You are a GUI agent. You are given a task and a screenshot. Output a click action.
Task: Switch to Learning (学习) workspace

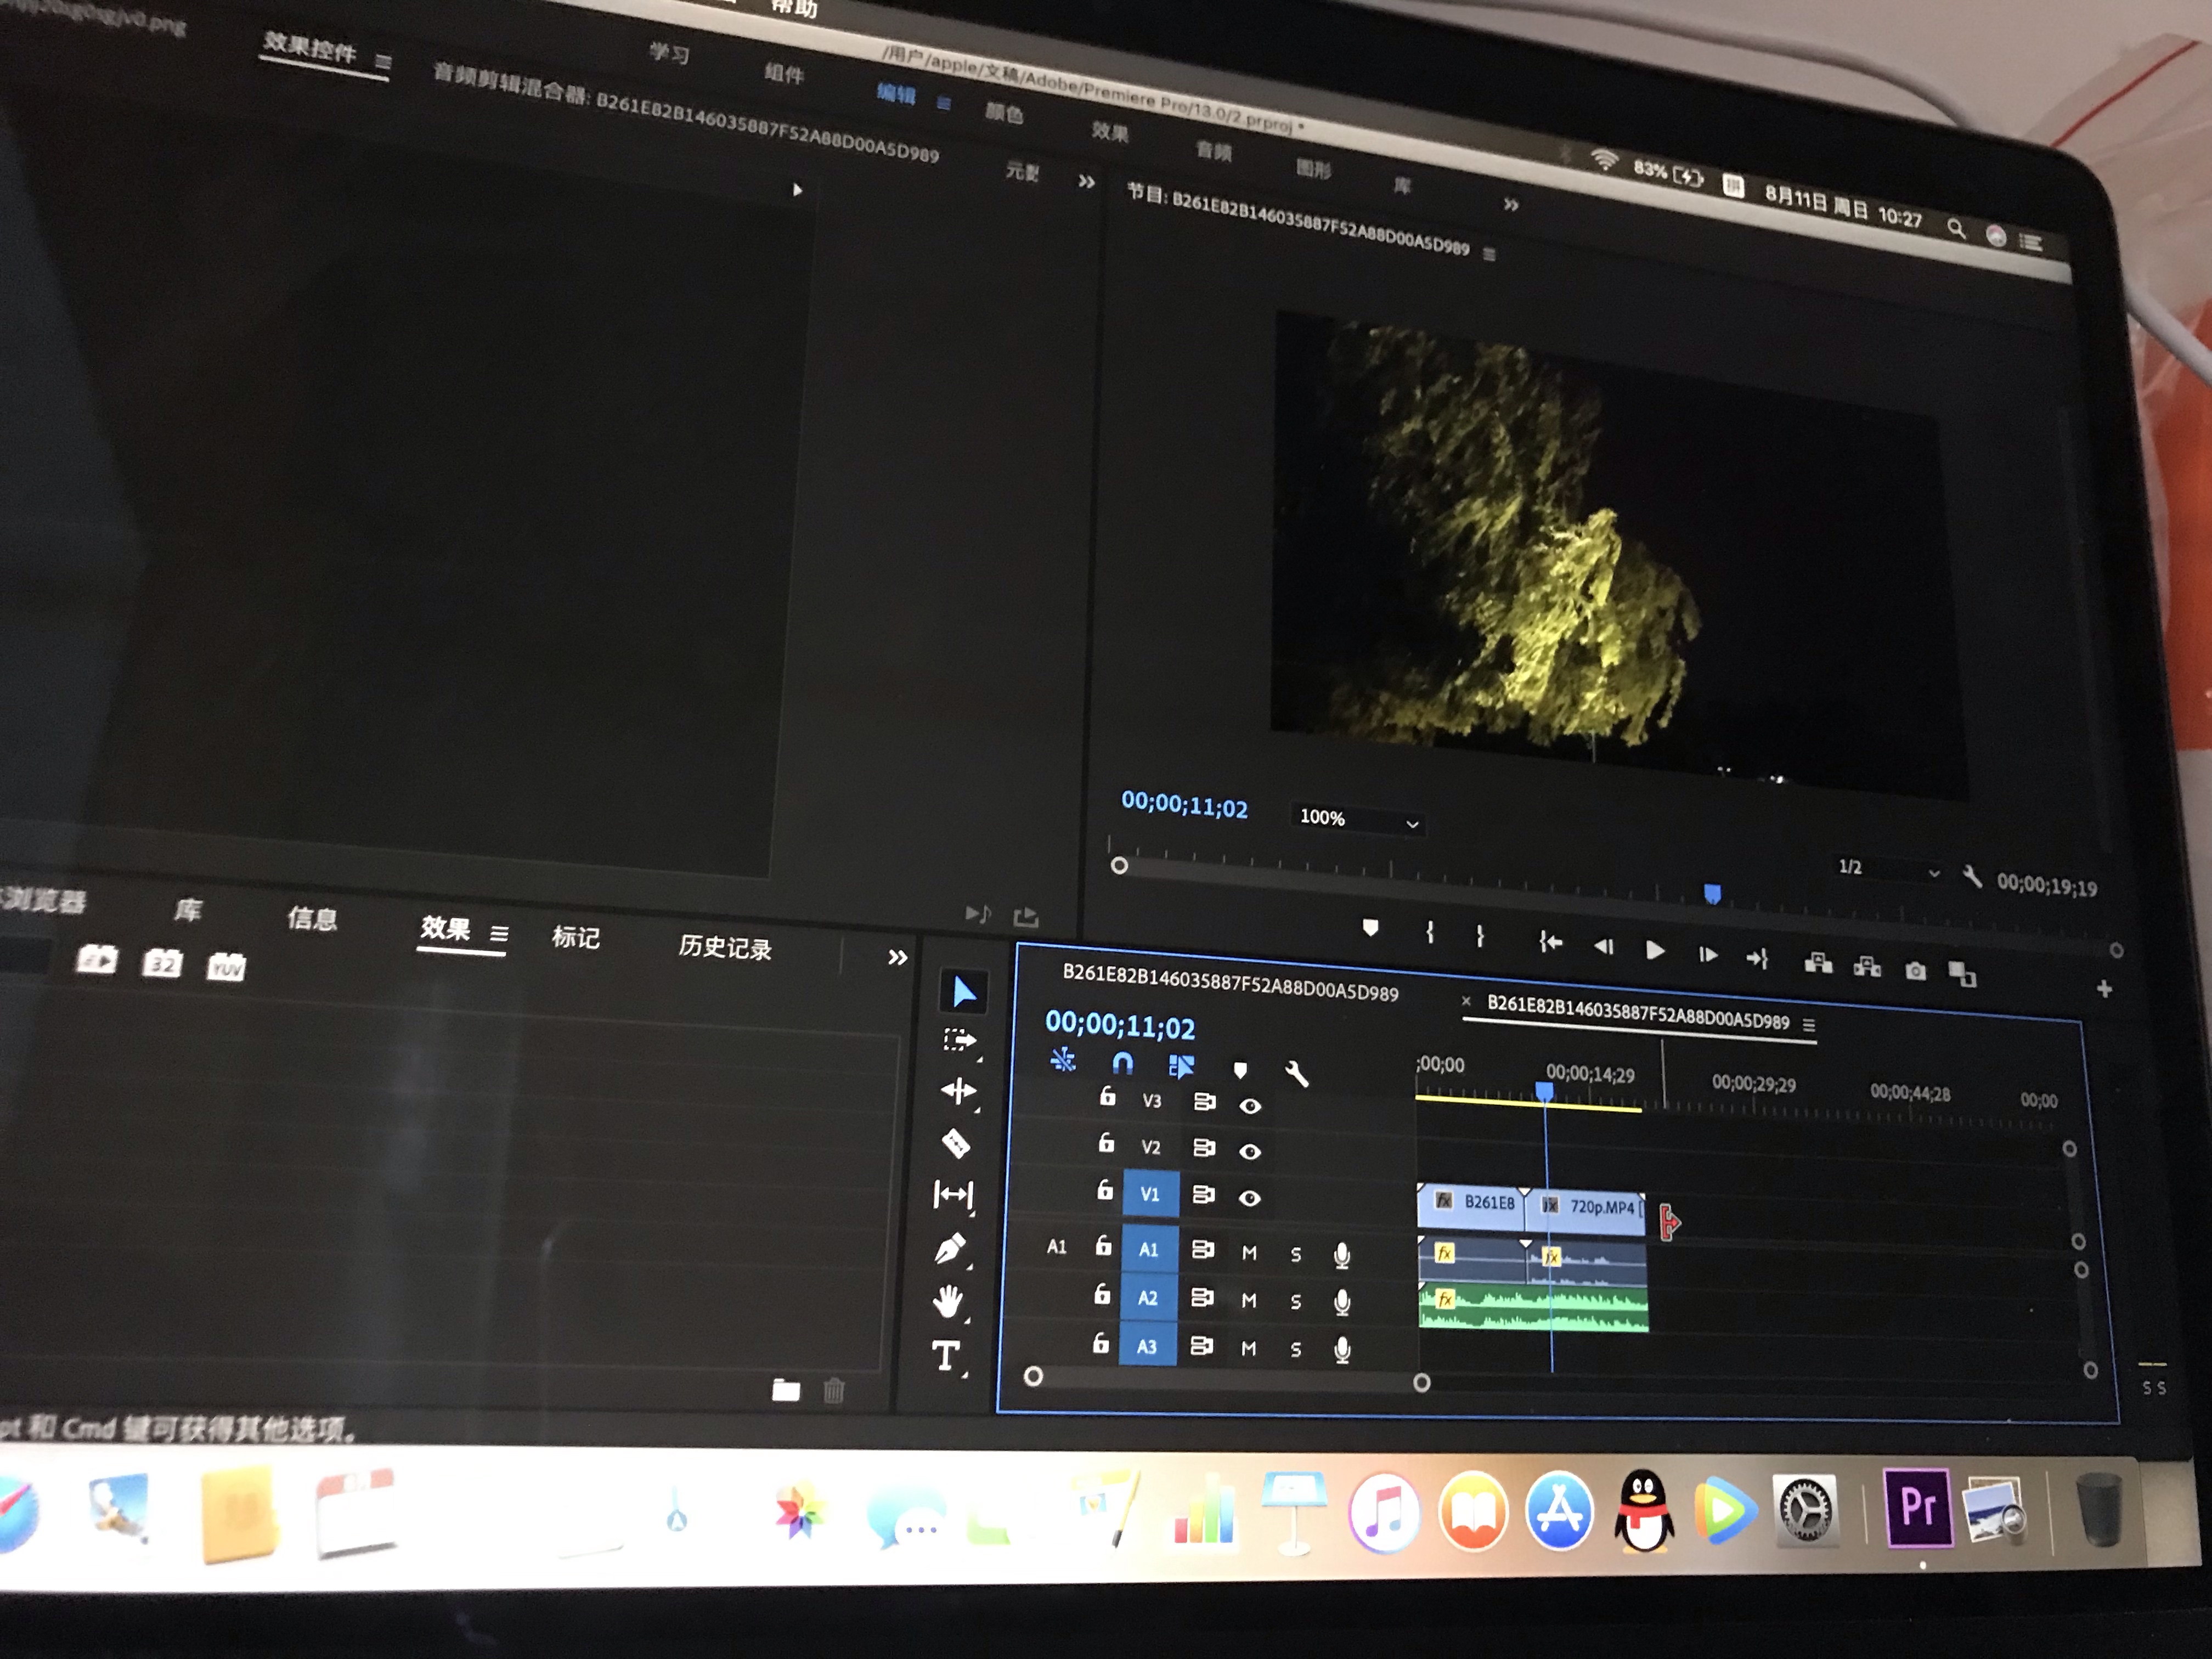click(669, 54)
